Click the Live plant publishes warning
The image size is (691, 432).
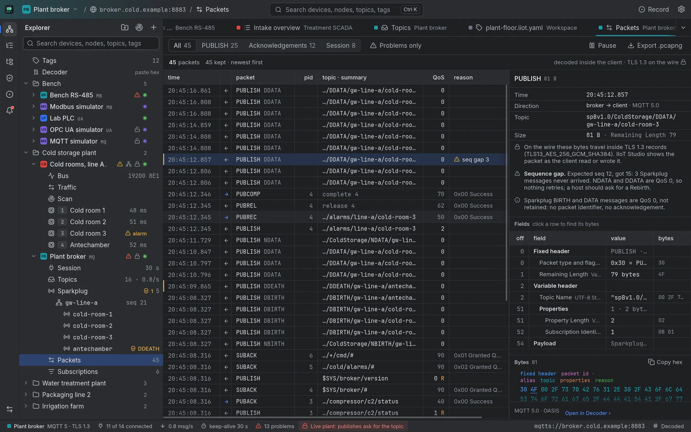click(x=353, y=426)
